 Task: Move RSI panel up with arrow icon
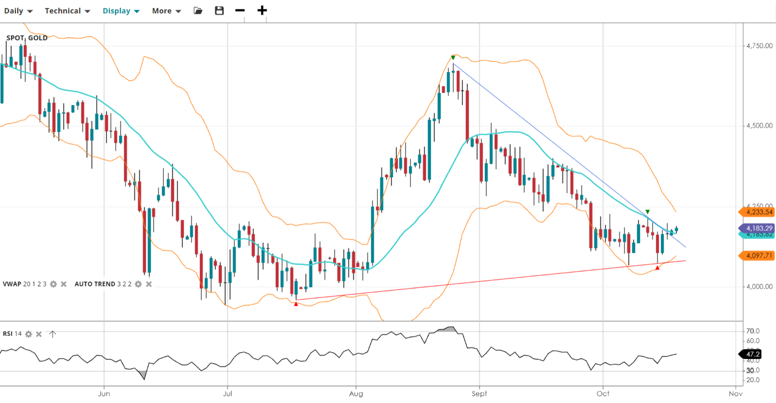tap(53, 334)
